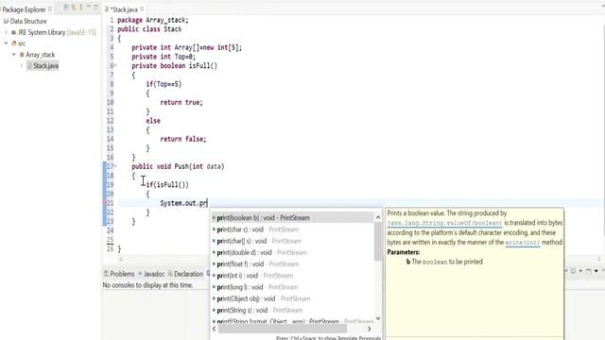Click 'return false;' on line 14
Image resolution: width=605 pixels, height=340 pixels.
point(183,139)
